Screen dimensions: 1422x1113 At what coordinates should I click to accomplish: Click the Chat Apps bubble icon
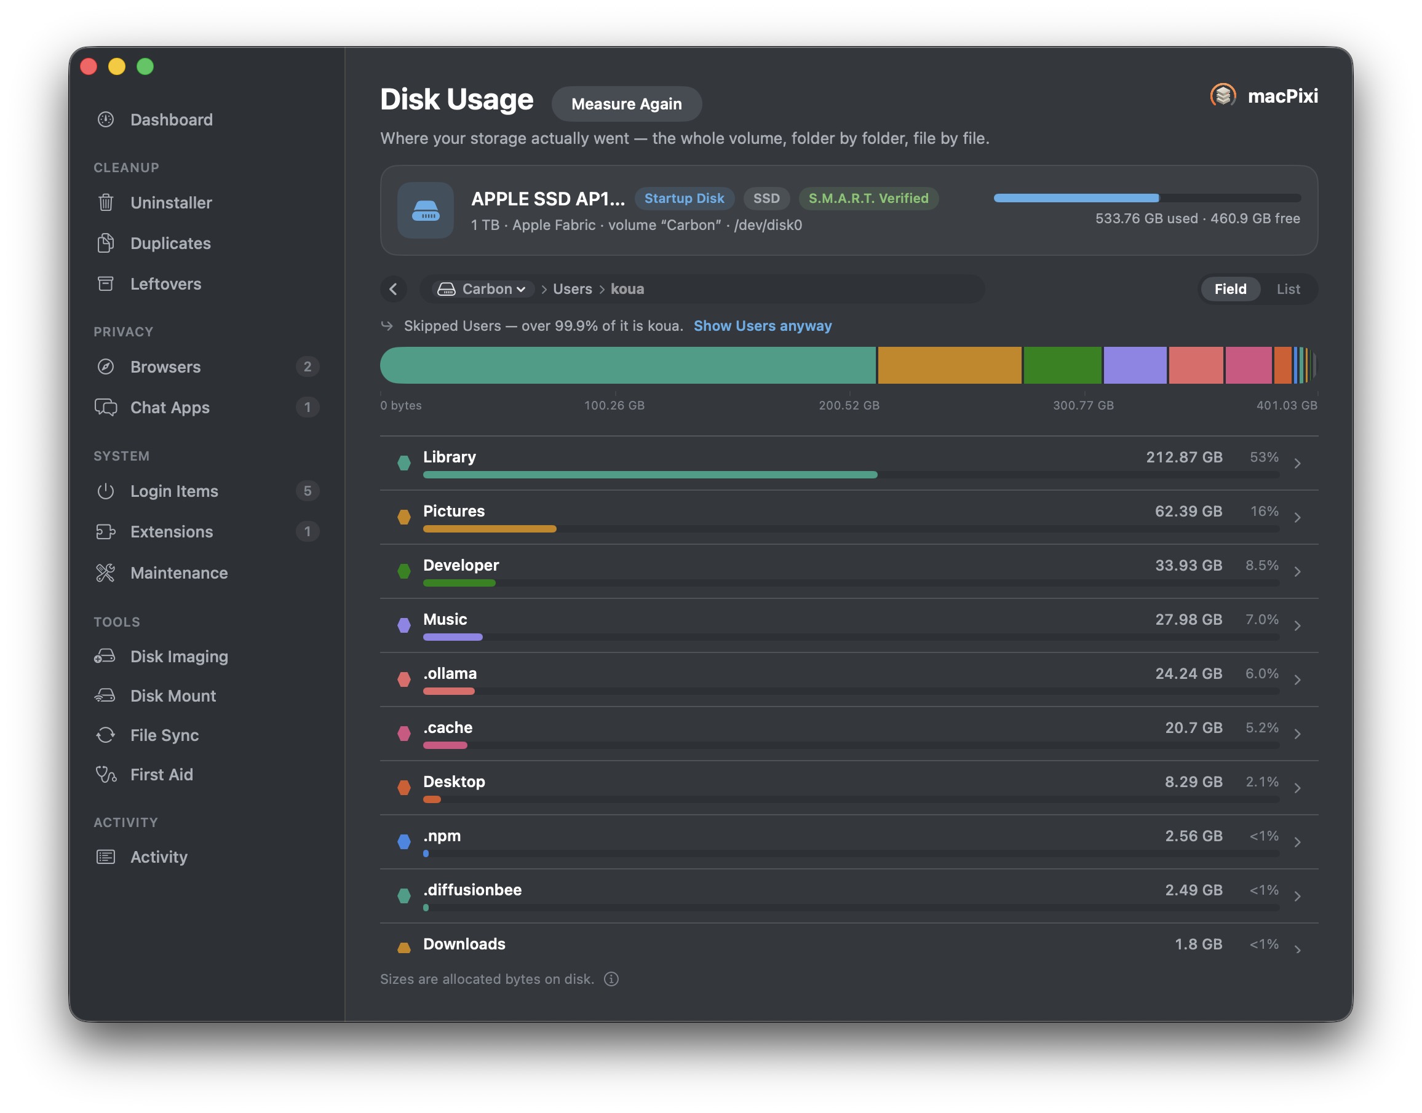coord(106,407)
